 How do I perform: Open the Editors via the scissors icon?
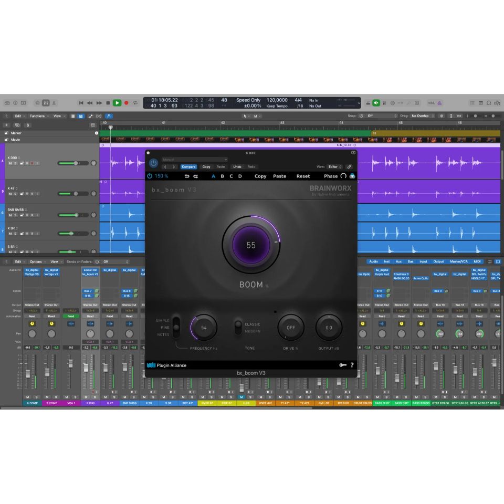point(54,103)
